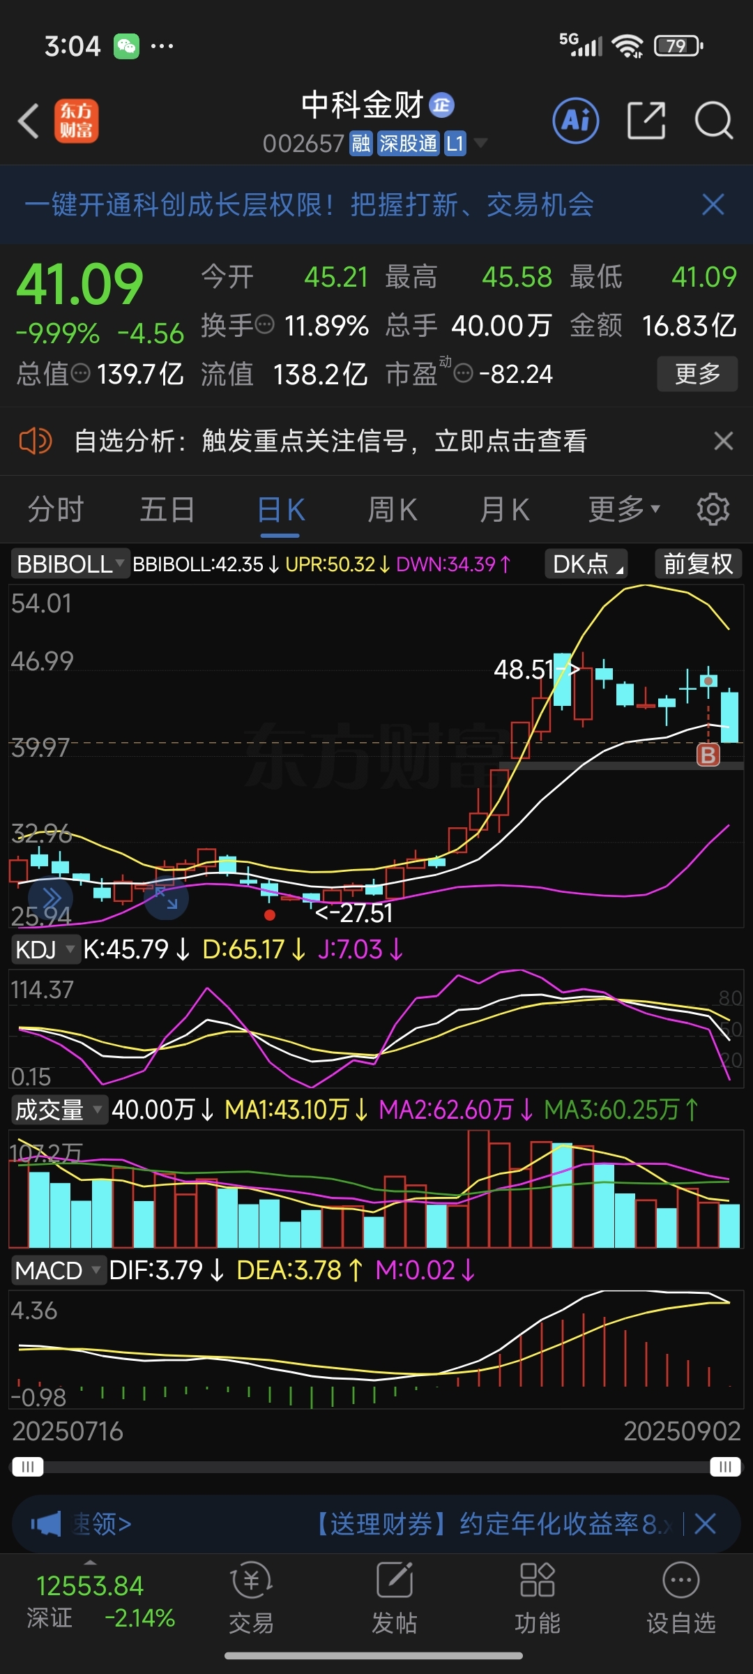The height and width of the screenshot is (1674, 753).
Task: Switch to the 月K tab
Action: (x=505, y=509)
